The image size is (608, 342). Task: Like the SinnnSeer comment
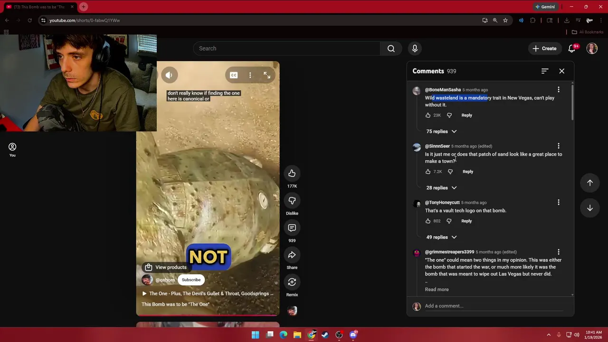click(428, 171)
